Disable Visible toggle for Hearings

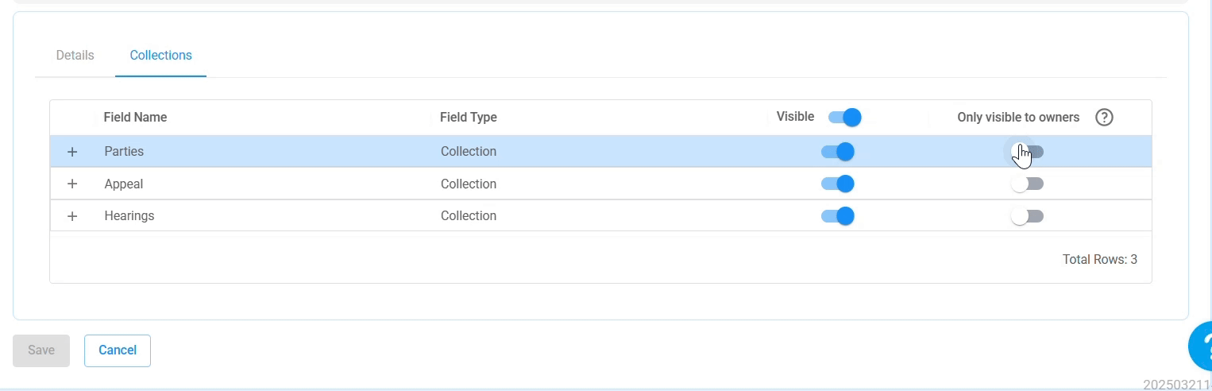tap(837, 216)
